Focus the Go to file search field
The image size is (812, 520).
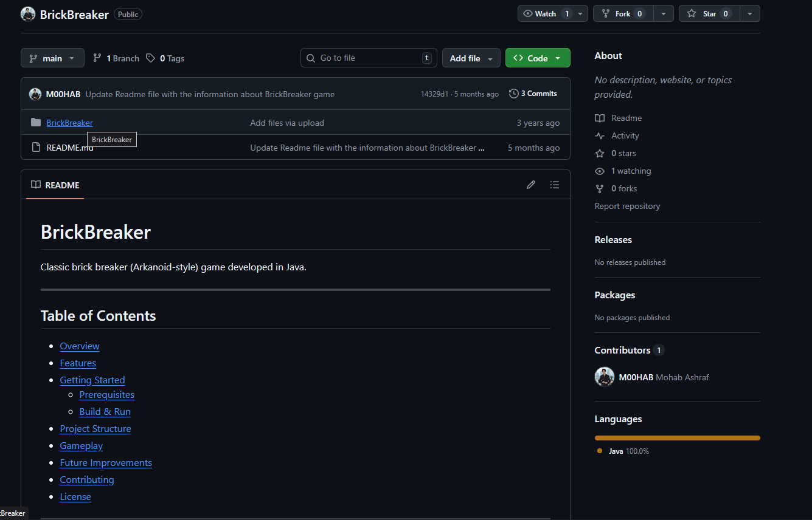pos(369,58)
